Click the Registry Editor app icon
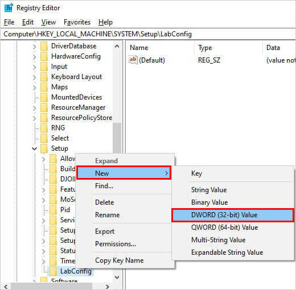The height and width of the screenshot is (290, 296). pyautogui.click(x=9, y=8)
